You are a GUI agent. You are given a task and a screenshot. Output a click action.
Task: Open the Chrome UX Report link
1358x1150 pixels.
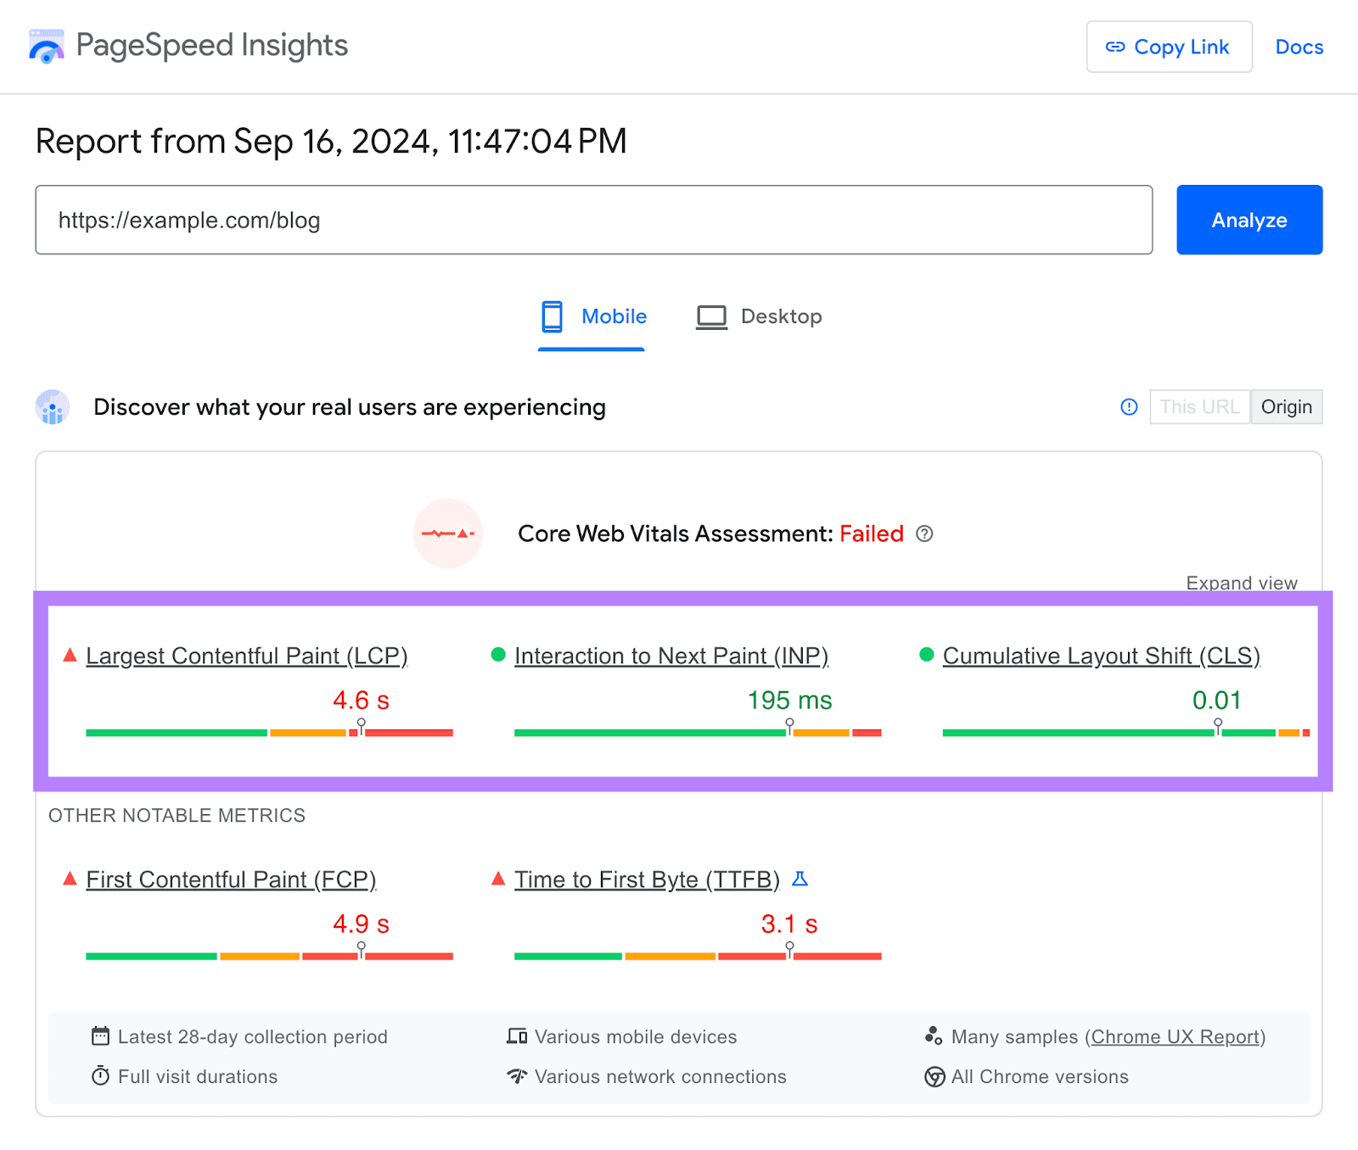pyautogui.click(x=1175, y=1036)
